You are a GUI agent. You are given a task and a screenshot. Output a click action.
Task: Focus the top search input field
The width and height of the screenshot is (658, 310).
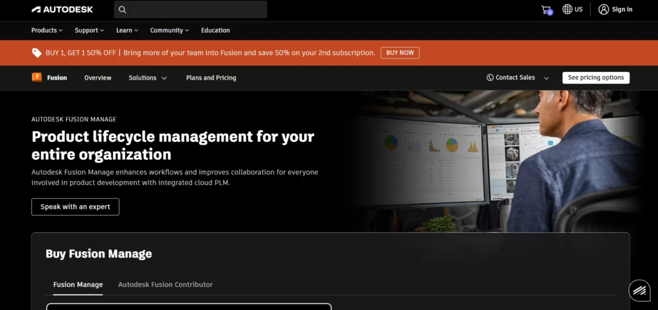(x=190, y=9)
